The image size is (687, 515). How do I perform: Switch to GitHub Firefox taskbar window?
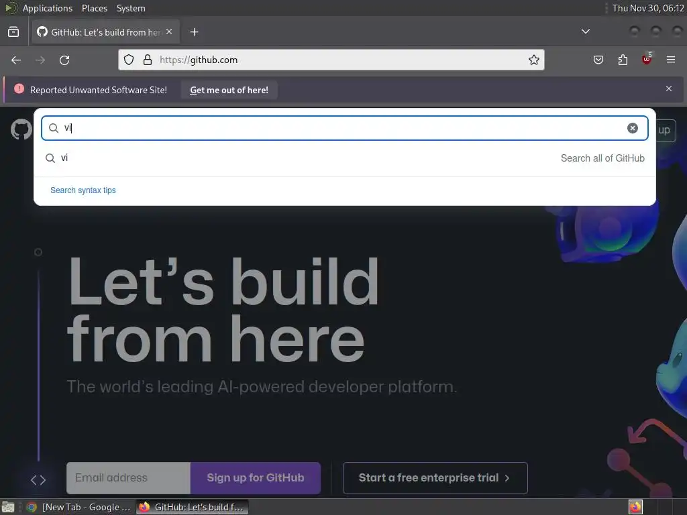[191, 507]
